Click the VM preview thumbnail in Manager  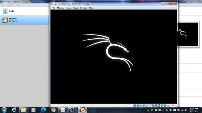tap(188, 34)
